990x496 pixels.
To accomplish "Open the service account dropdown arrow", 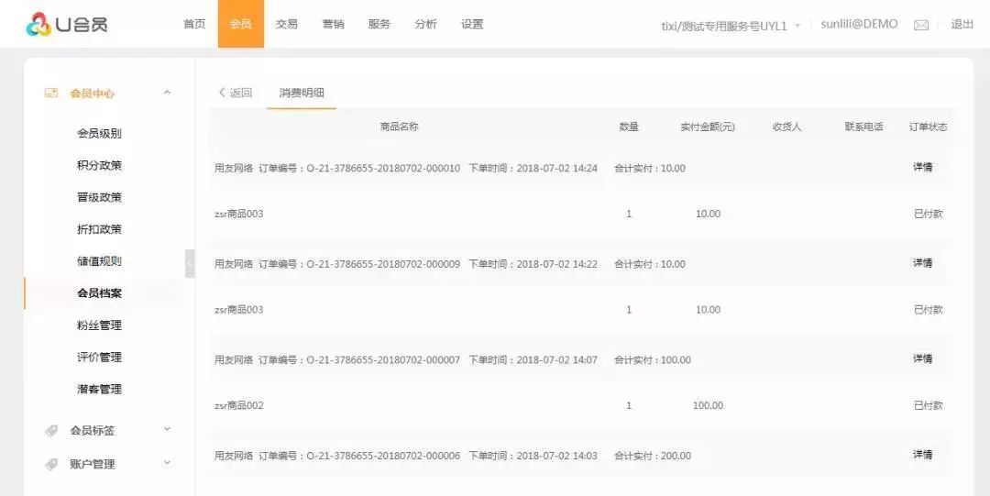I will [797, 26].
